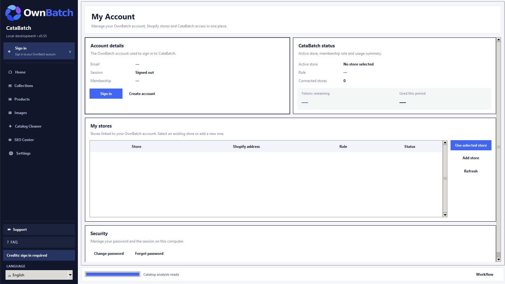The image size is (505, 284).
Task: Click the Products icon in sidebar
Action: coord(10,99)
